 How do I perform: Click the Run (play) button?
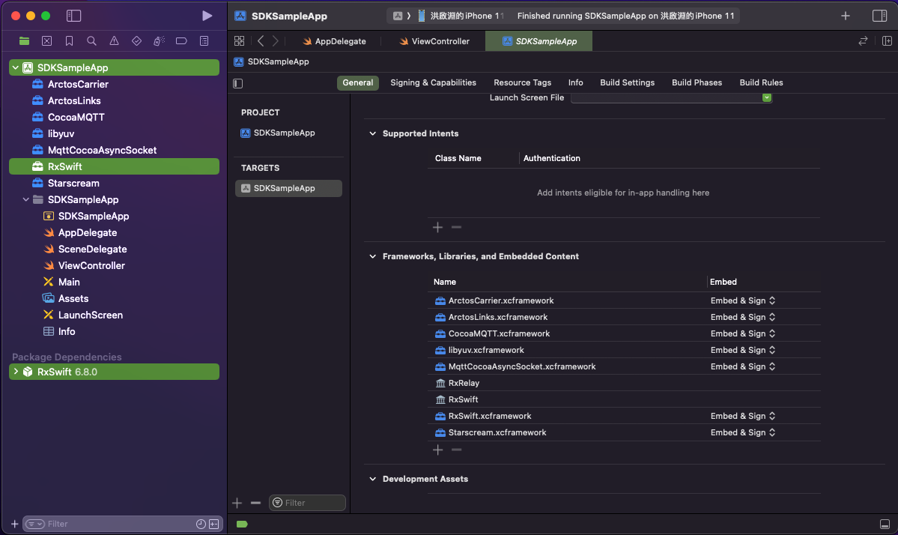pyautogui.click(x=207, y=16)
